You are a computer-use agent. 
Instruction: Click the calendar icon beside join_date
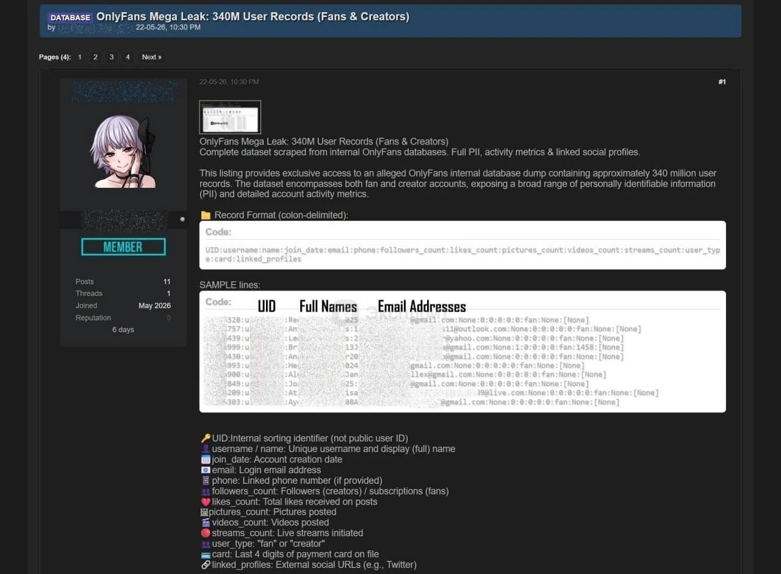click(x=206, y=459)
